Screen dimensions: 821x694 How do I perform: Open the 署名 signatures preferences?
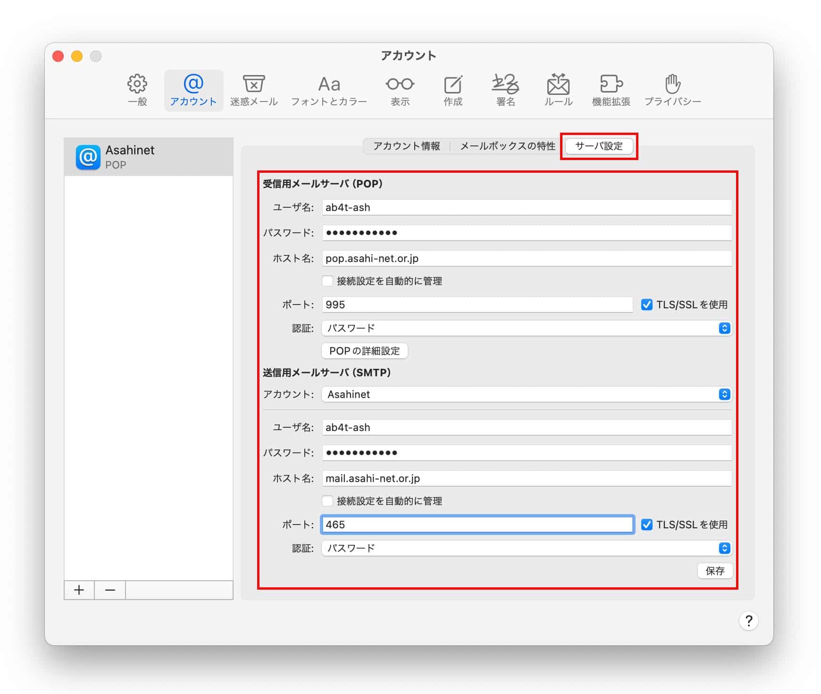pyautogui.click(x=505, y=90)
